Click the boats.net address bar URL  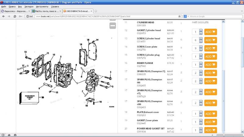tap(91, 16)
